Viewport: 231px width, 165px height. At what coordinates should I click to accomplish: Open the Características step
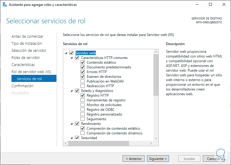click(x=23, y=65)
